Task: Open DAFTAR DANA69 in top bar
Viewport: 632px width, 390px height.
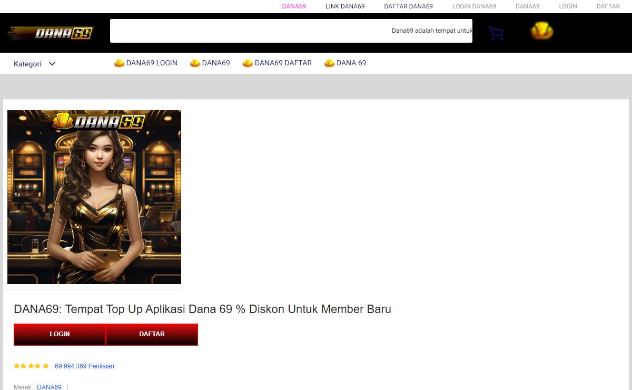Action: pos(408,6)
